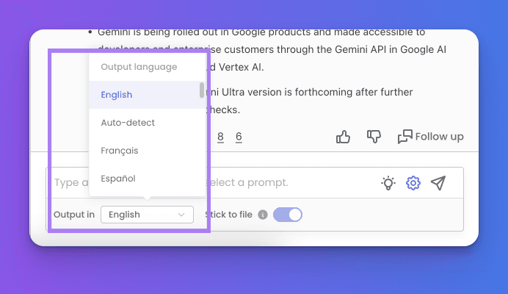This screenshot has width=508, height=294.
Task: Choose Auto-detect as output language
Action: click(128, 123)
